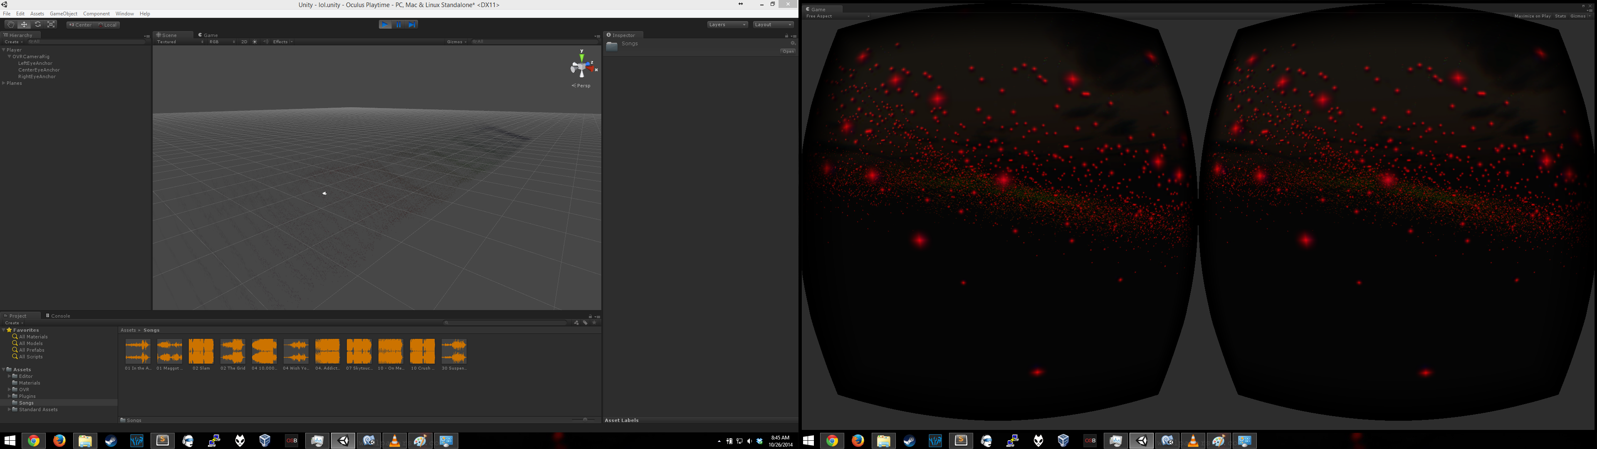
Task: Toggle 2D scene view mode
Action: click(244, 42)
